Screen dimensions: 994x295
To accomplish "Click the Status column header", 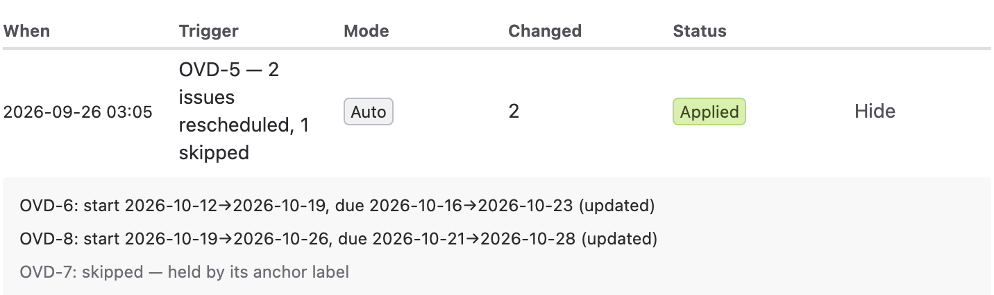I will (x=700, y=31).
